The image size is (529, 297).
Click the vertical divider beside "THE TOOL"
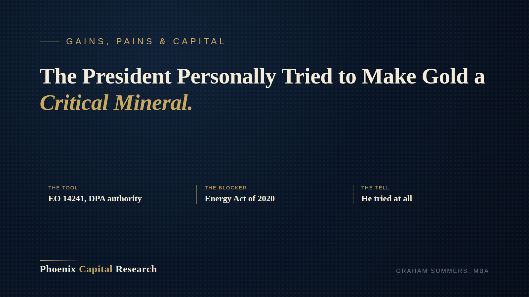(40, 194)
